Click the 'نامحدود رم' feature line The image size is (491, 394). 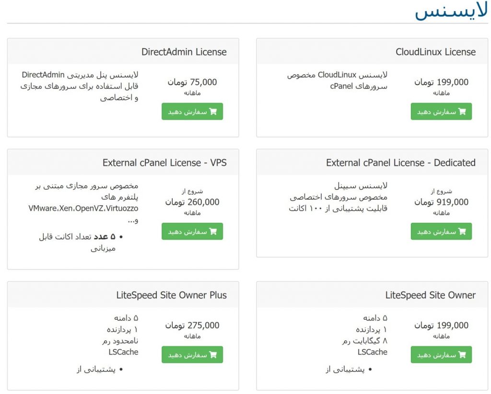pyautogui.click(x=120, y=341)
